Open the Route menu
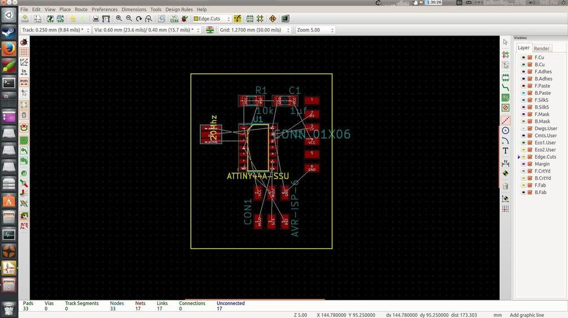The image size is (568, 318). click(81, 10)
